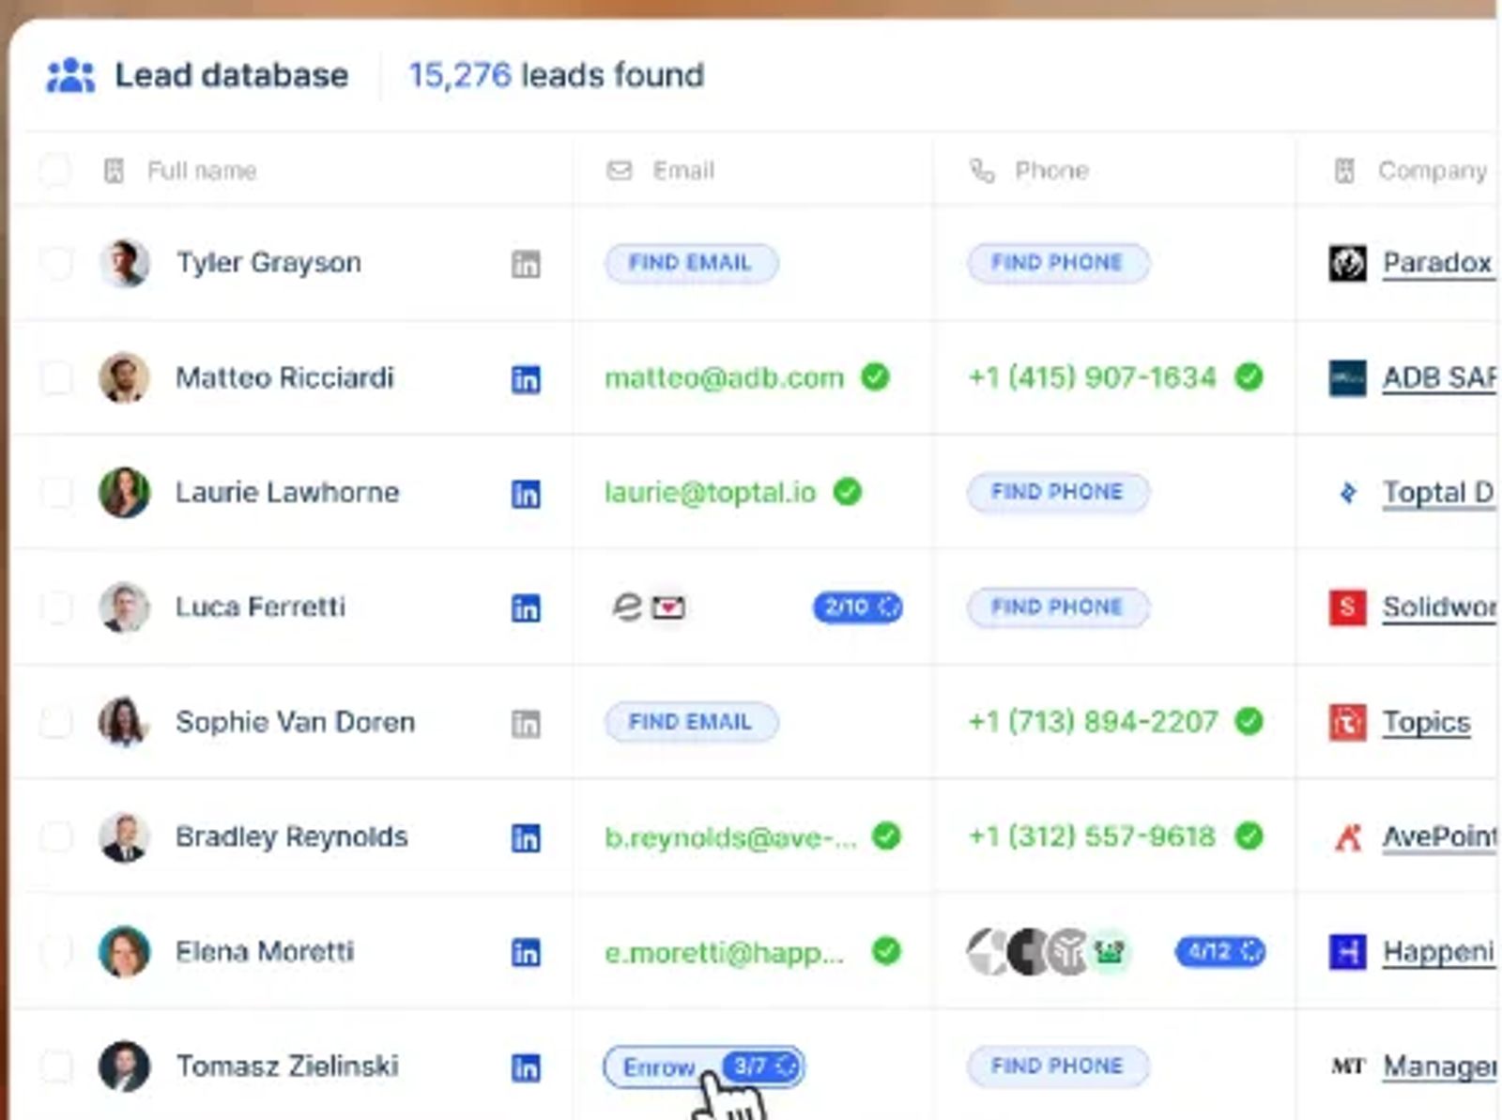This screenshot has height=1120, width=1502.
Task: Click email laurie@toptal.io
Action: [711, 492]
